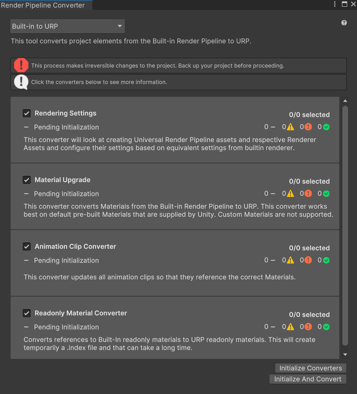Click the Initialize And Convert button
The height and width of the screenshot is (394, 357).
(308, 379)
